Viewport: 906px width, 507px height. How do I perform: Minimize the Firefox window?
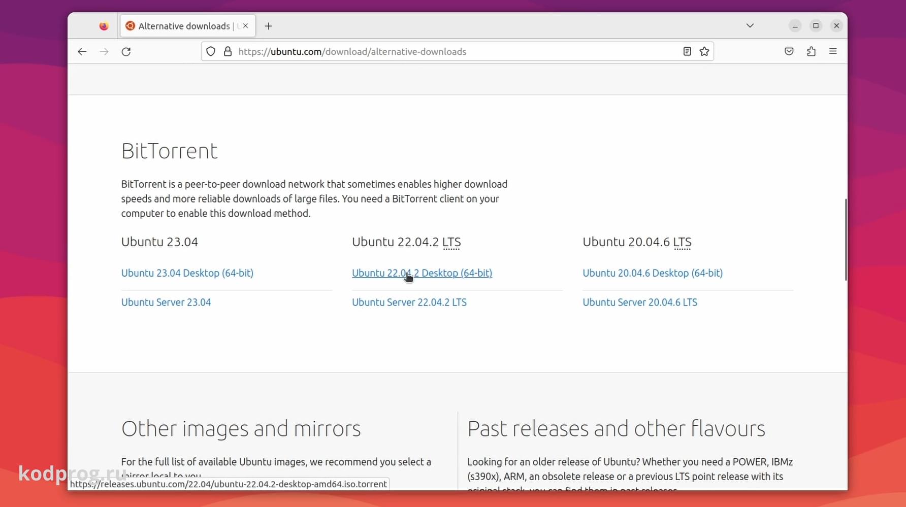pyautogui.click(x=795, y=26)
